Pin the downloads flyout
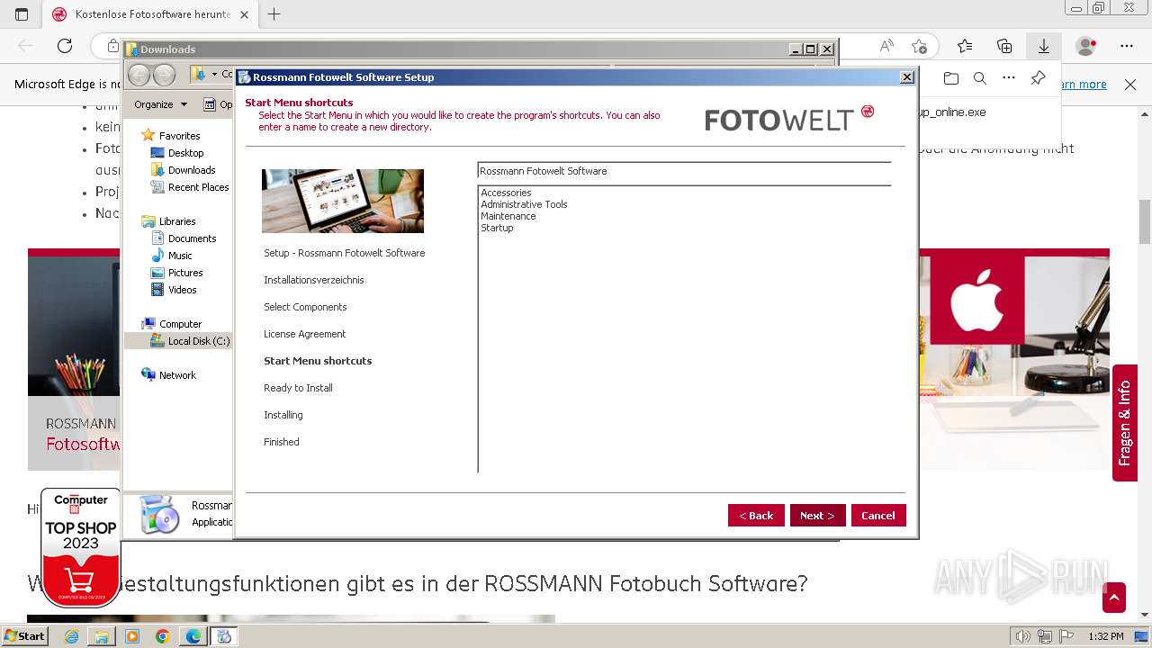The width and height of the screenshot is (1152, 648). pyautogui.click(x=1038, y=78)
